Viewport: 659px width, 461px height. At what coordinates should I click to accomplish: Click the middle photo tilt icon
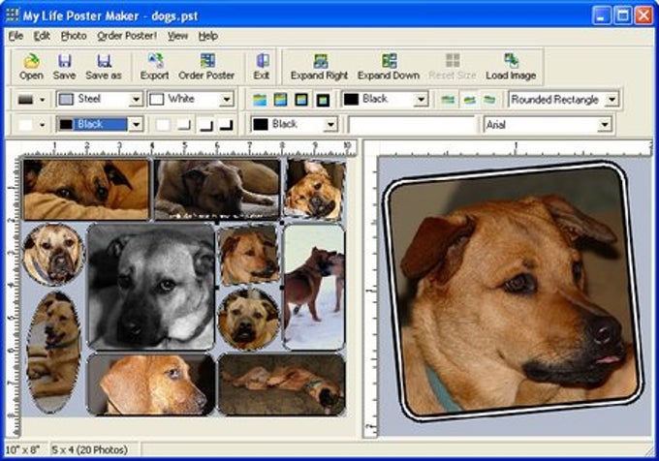point(469,100)
